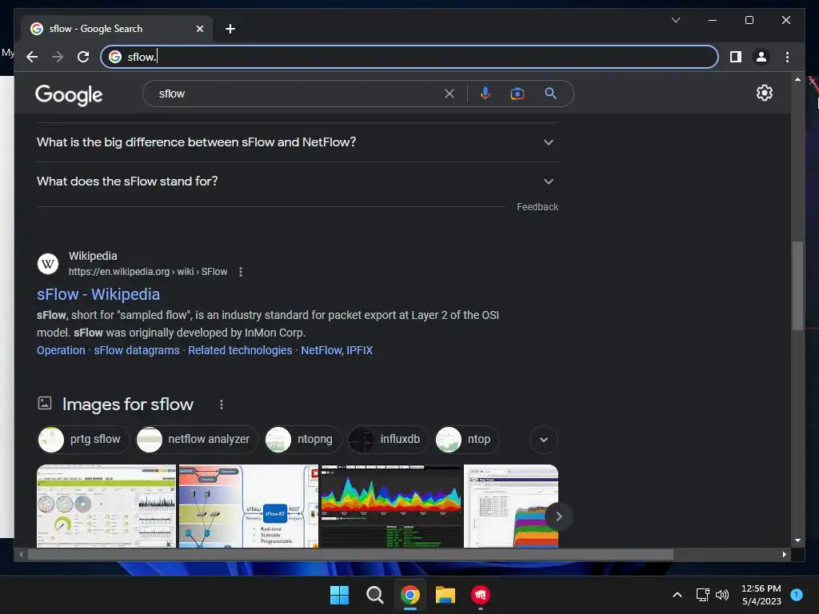
Task: Open volume speaker icon in tray
Action: [x=722, y=595]
